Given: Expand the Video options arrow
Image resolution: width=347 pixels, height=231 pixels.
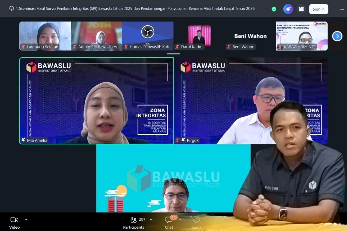Looking at the screenshot, I should [x=26, y=219].
